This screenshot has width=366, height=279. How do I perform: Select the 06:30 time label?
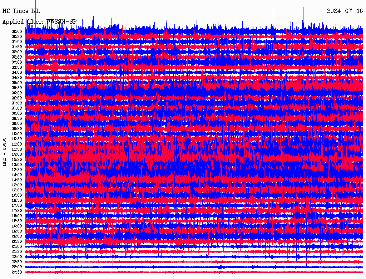17,98
